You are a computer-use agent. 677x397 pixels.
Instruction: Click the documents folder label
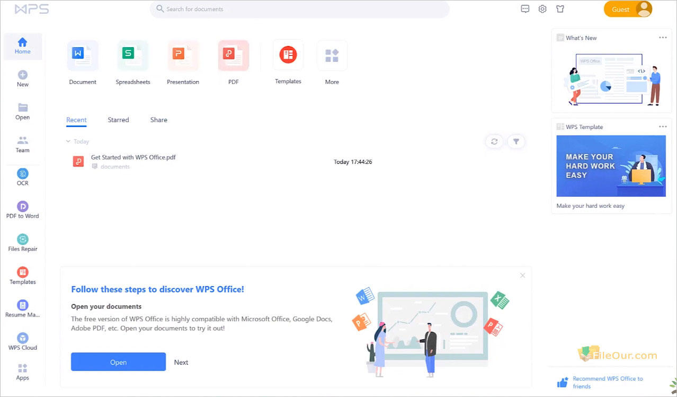click(x=115, y=167)
